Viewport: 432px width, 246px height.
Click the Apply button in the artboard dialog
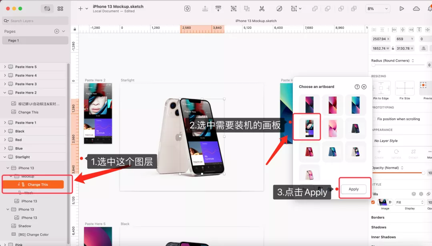click(354, 189)
